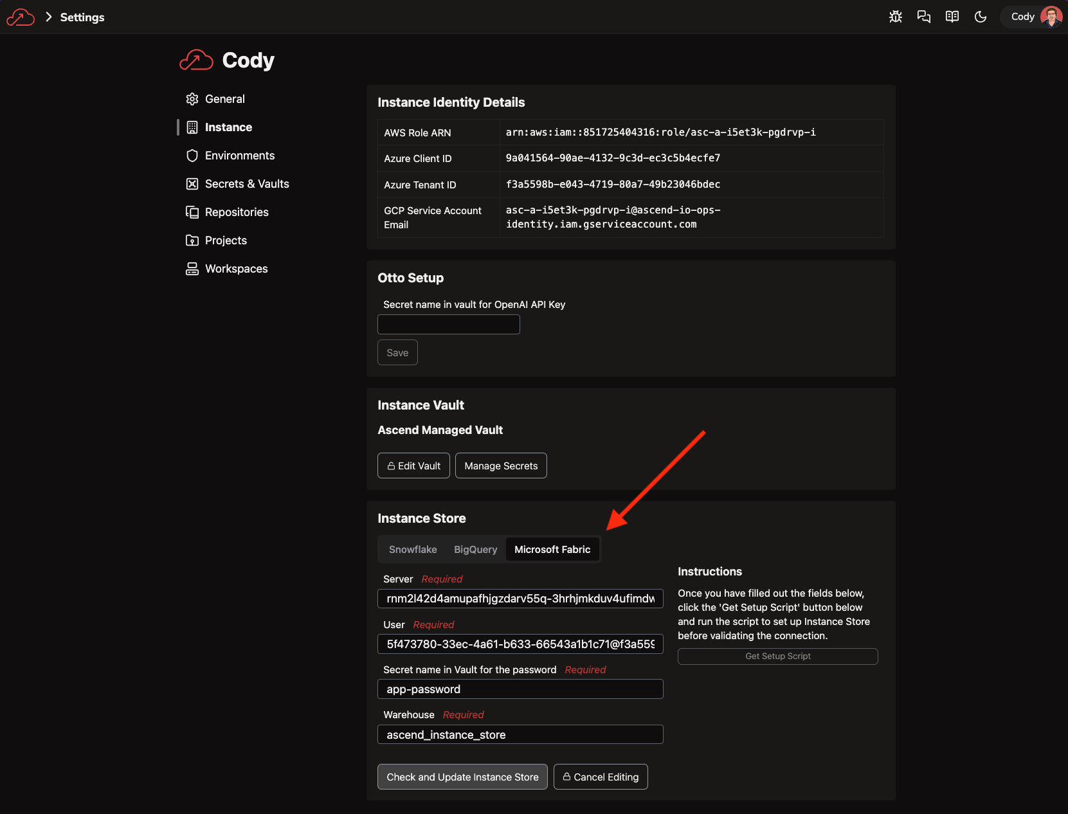Open the Cody user profile menu
This screenshot has height=814, width=1068.
1033,17
